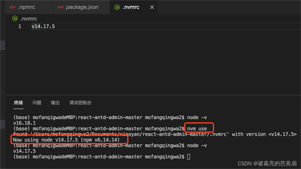
Task: Click the first 'node -v' command
Action: coord(197,117)
